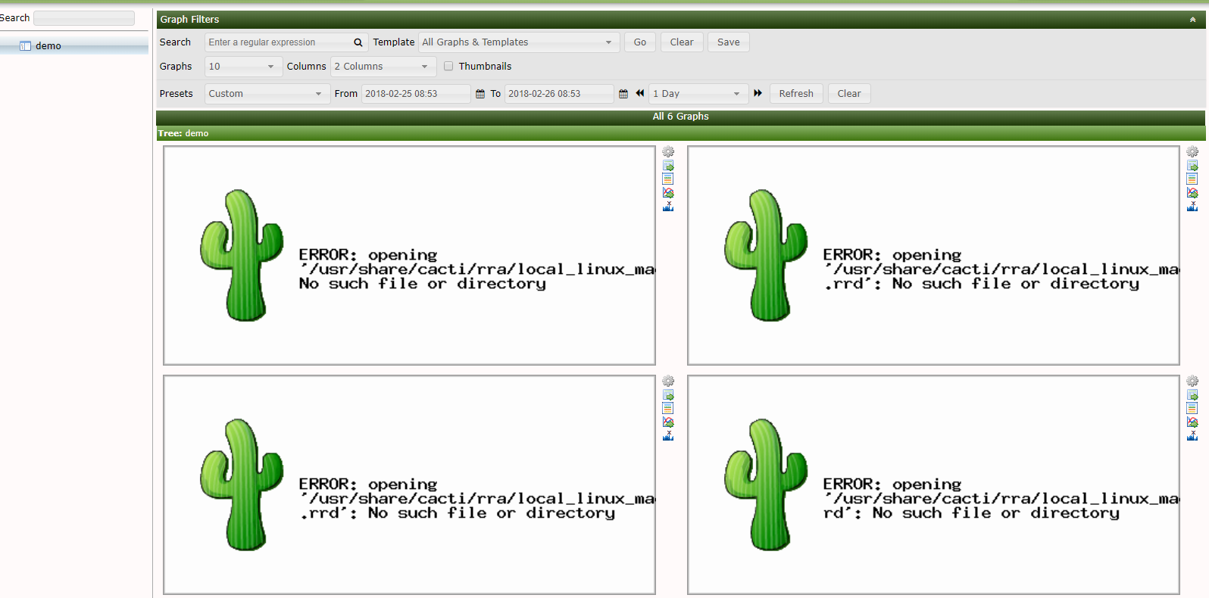The image size is (1209, 598).
Task: Open graph details gear for fourth graph
Action: [1192, 382]
